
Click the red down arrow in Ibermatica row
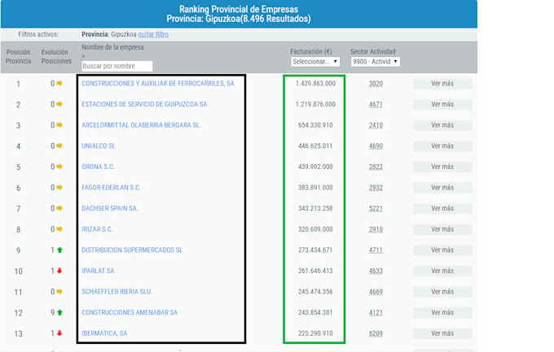[x=59, y=333]
